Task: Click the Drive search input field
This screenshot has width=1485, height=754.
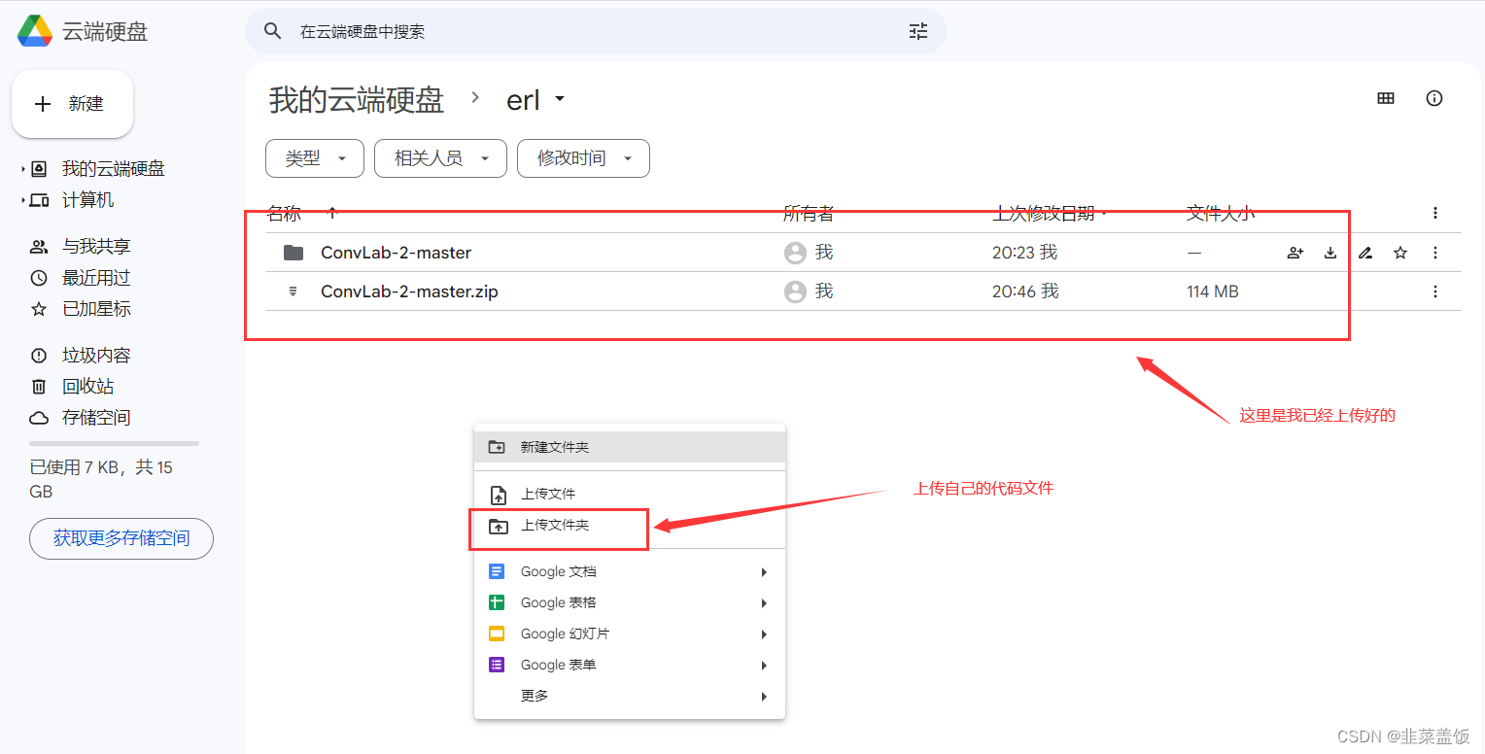Action: coord(595,31)
